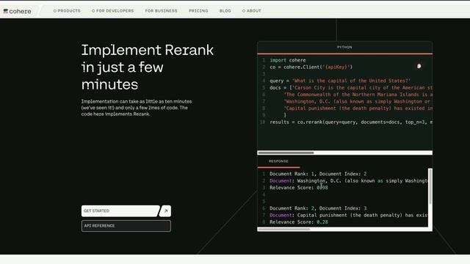Click the co.rerank results code line
The image size is (470, 264).
(351, 122)
